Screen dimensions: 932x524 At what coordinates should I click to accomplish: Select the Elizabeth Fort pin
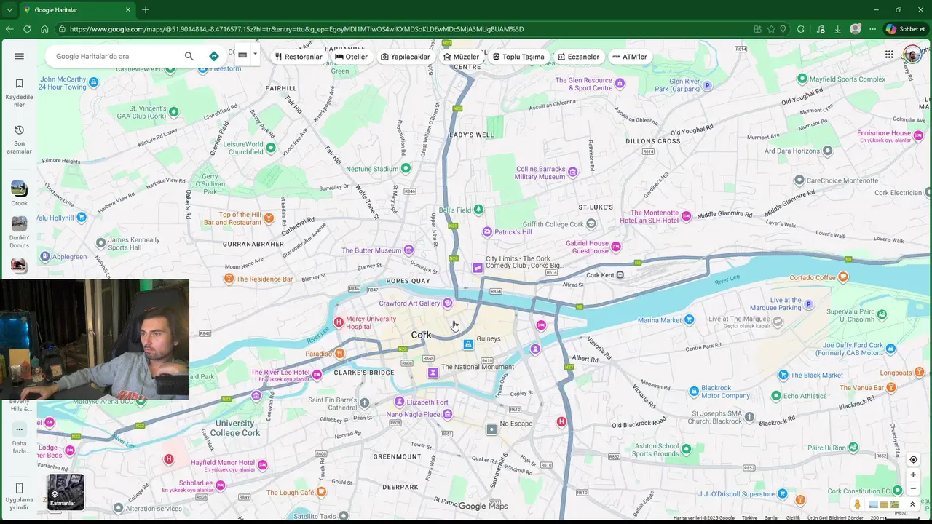coord(399,402)
